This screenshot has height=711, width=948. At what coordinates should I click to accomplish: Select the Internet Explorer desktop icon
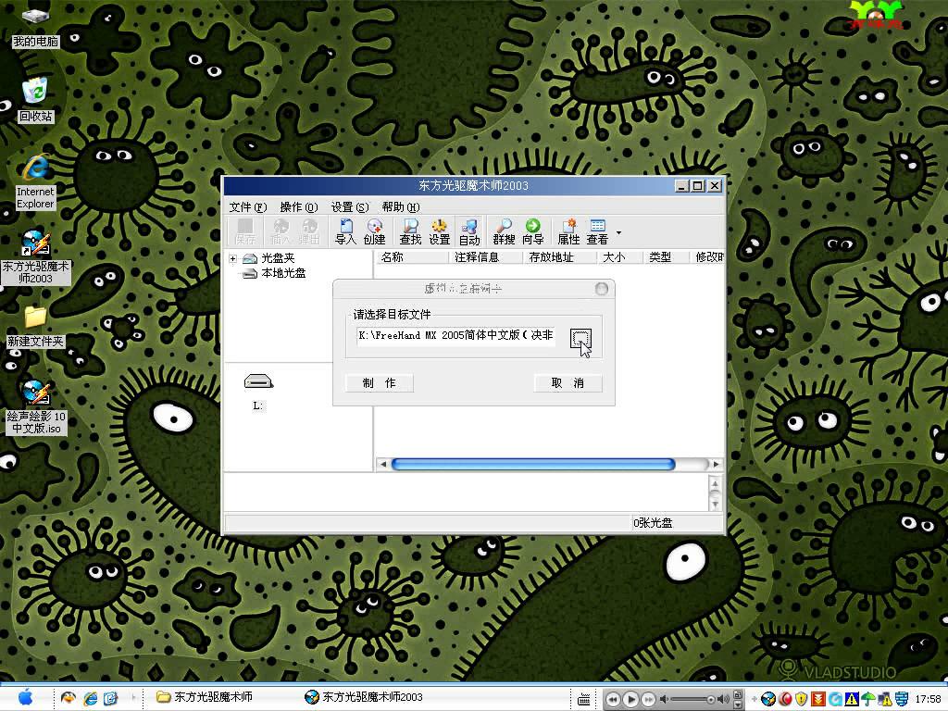pos(35,181)
